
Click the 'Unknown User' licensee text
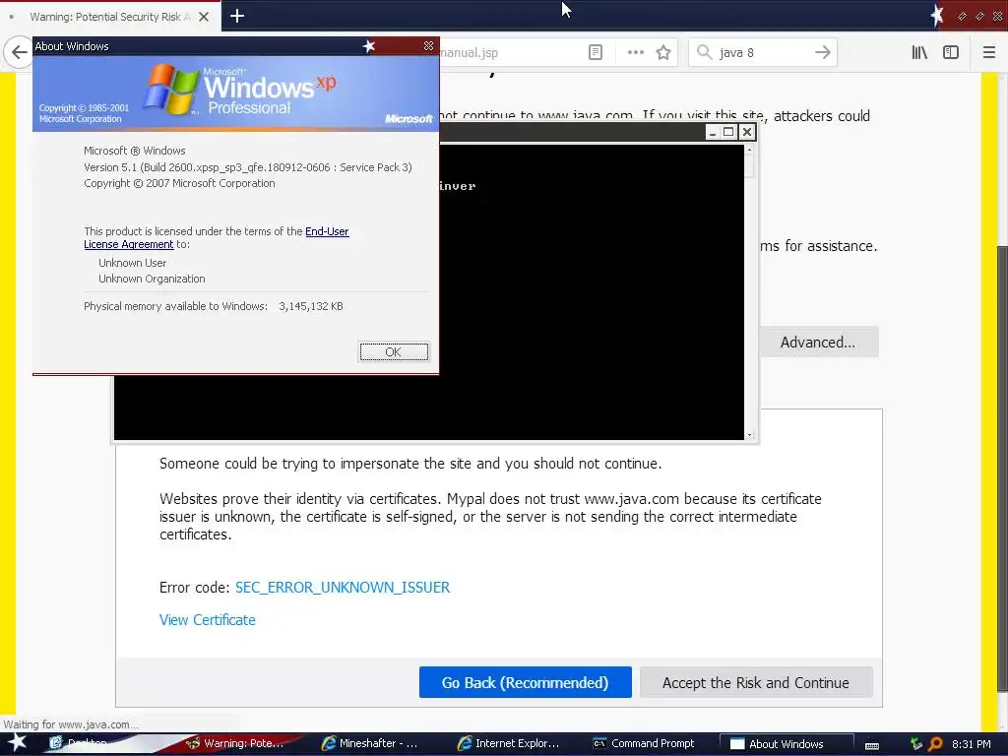[x=133, y=262]
